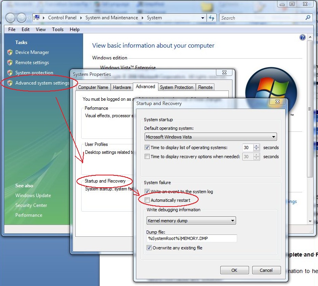
Task: Open System protection link
Action: coord(34,72)
